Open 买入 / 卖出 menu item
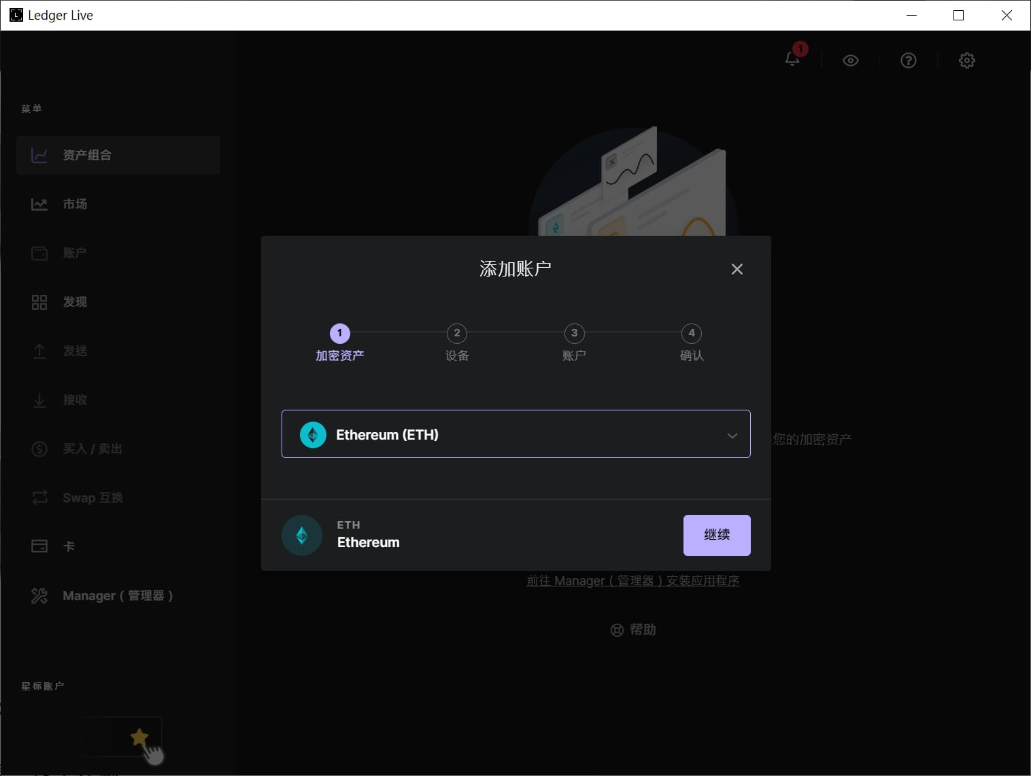The height and width of the screenshot is (776, 1031). point(118,448)
